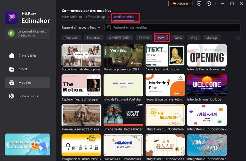Select the Intro category chip
This screenshot has height=161, width=246.
tap(161, 38)
